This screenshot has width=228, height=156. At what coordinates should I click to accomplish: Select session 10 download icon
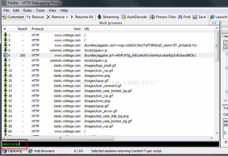pyautogui.click(x=5, y=70)
